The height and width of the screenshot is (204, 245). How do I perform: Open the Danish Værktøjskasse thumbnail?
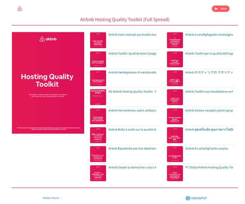point(98,78)
